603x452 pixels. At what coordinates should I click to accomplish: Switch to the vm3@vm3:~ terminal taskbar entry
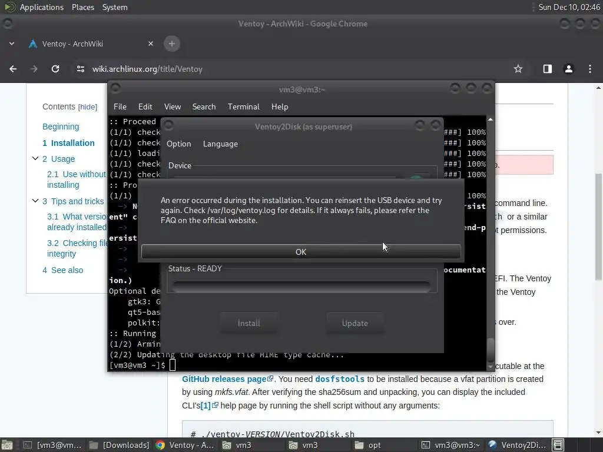(x=450, y=445)
